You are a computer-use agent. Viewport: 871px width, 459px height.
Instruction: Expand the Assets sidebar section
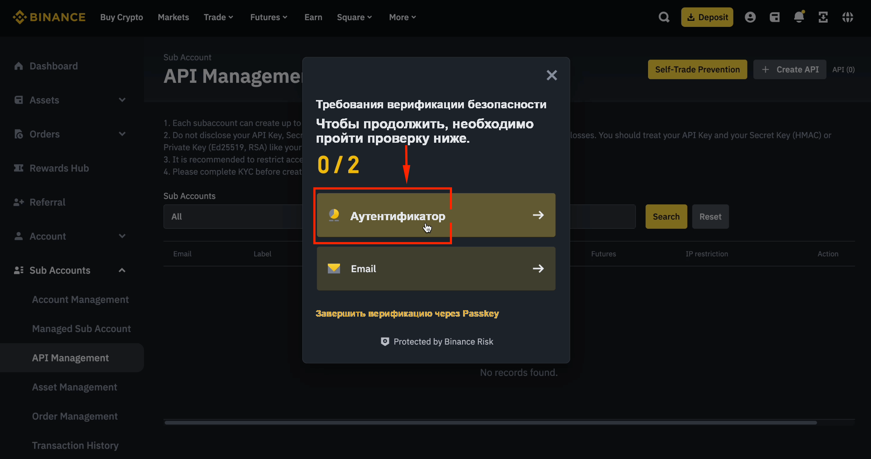point(122,100)
